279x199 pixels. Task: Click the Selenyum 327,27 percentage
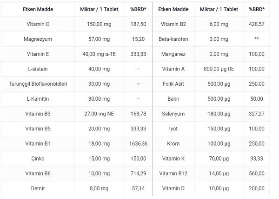[257, 114]
